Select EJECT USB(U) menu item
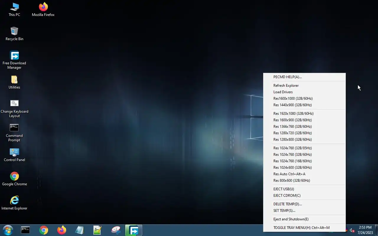This screenshot has height=236, width=378. [x=304, y=189]
